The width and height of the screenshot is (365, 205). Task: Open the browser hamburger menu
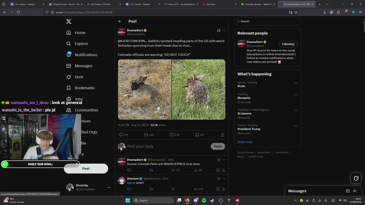pyautogui.click(x=360, y=12)
